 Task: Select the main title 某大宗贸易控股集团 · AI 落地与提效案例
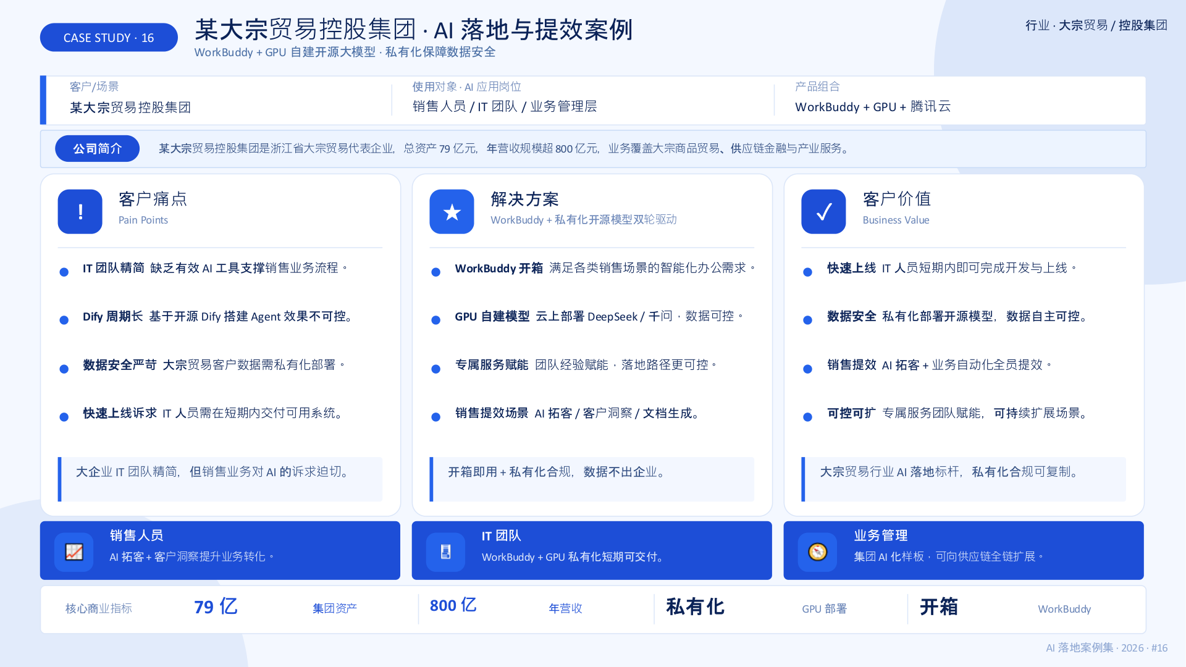point(414,29)
